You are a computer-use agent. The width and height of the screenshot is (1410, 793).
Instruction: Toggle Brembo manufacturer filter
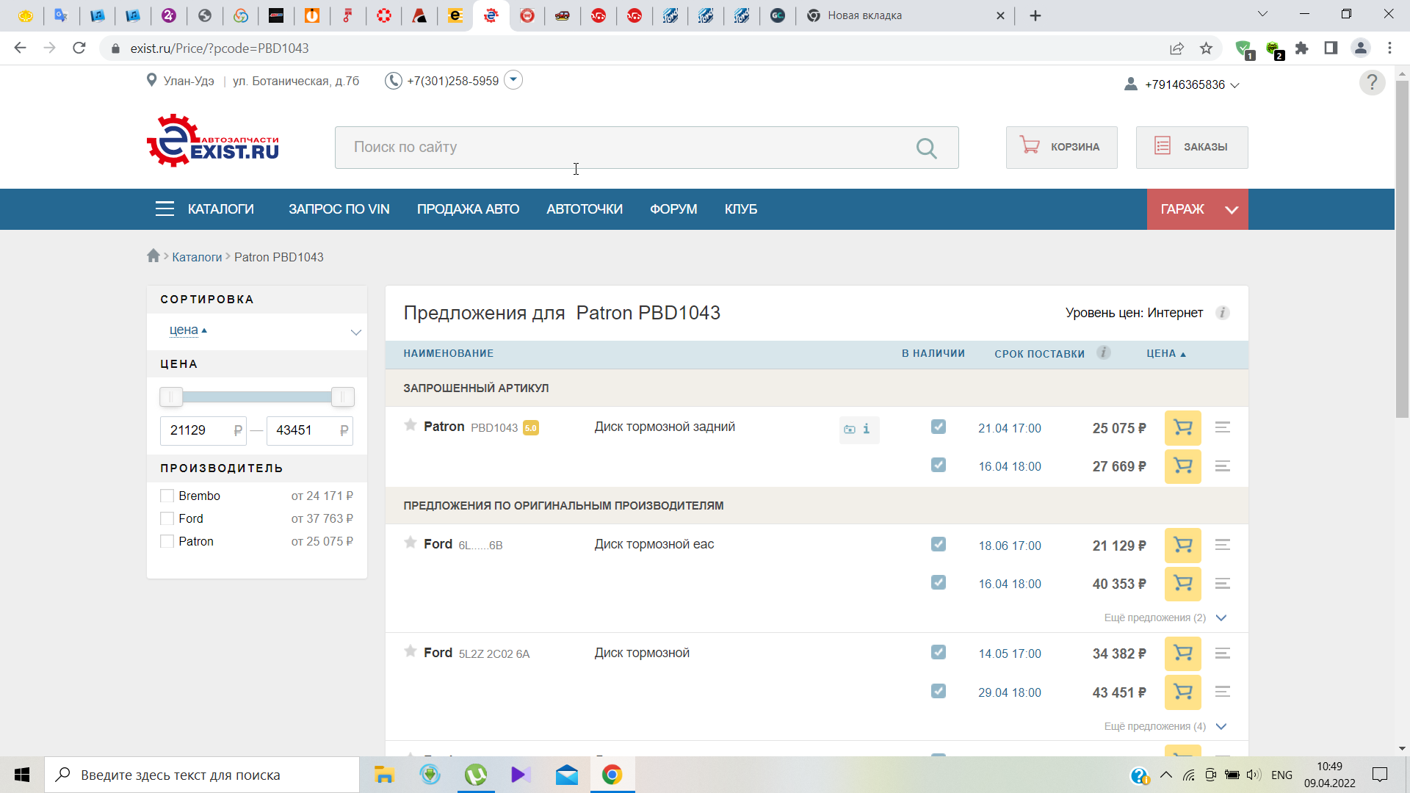click(x=167, y=496)
